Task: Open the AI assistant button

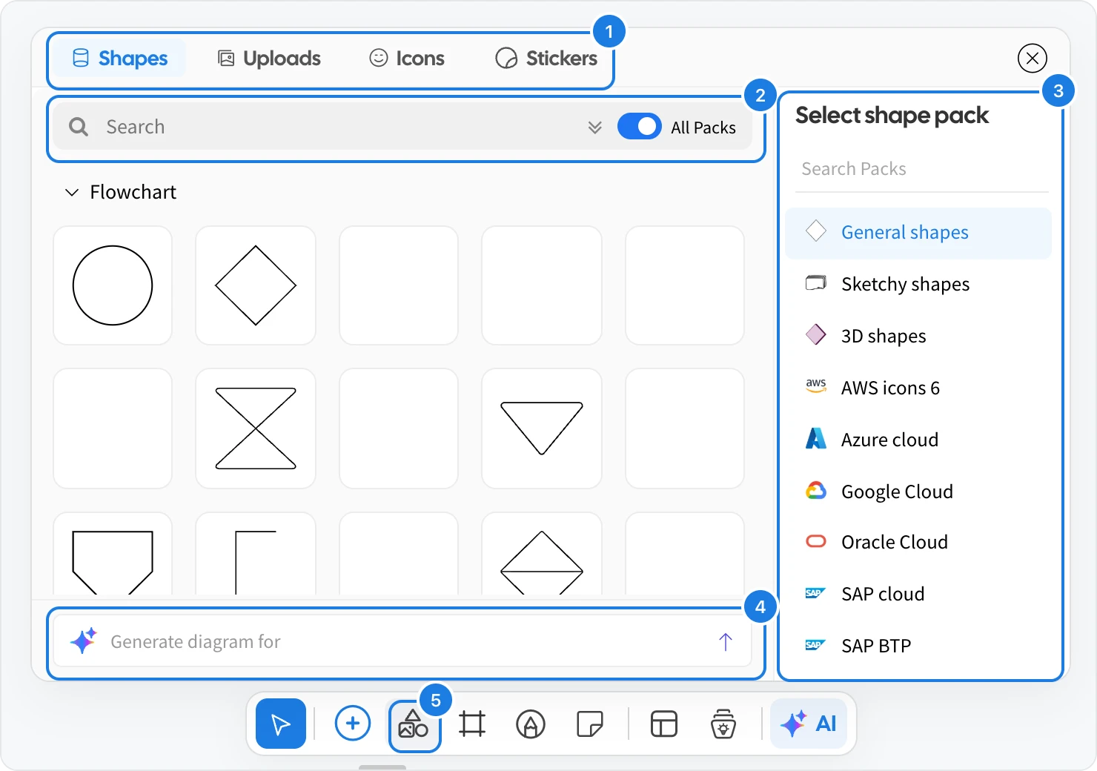Action: [809, 724]
